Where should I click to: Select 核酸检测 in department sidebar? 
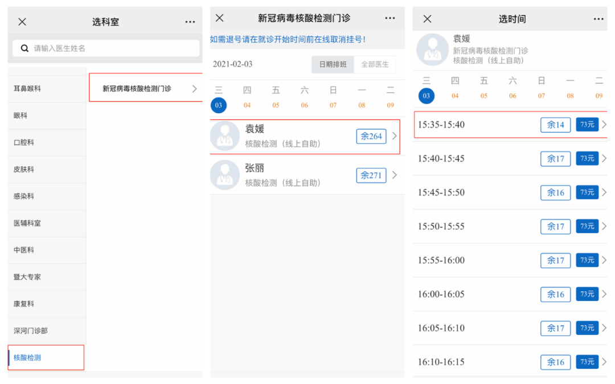[27, 358]
